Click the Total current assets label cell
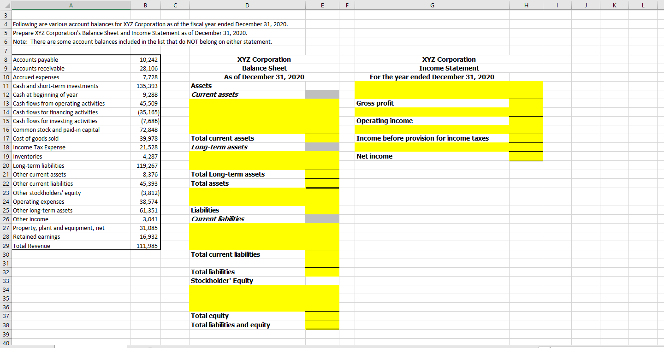Screen dimensions: 664x348 point(223,138)
